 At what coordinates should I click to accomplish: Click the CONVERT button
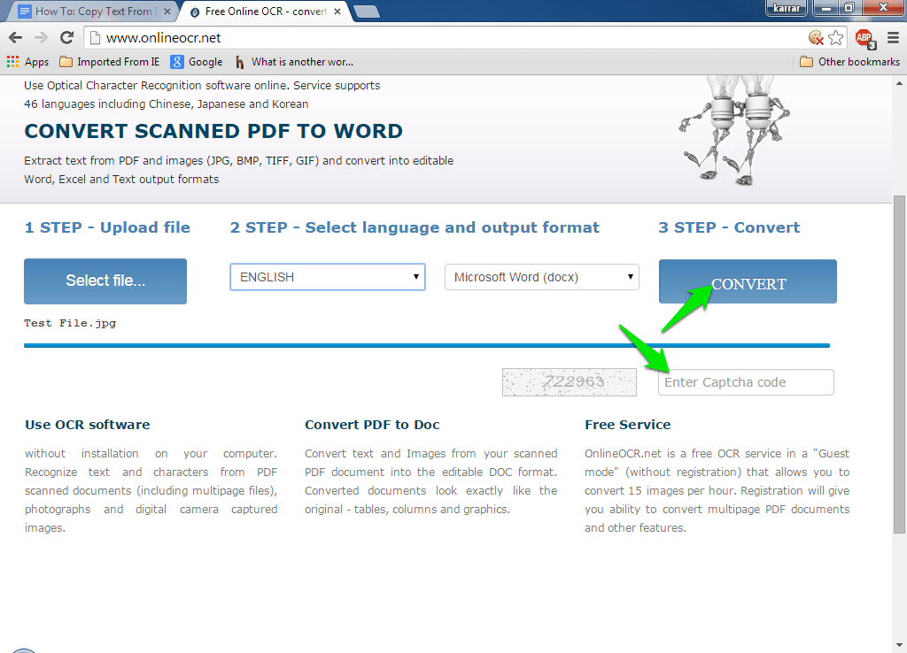click(748, 282)
